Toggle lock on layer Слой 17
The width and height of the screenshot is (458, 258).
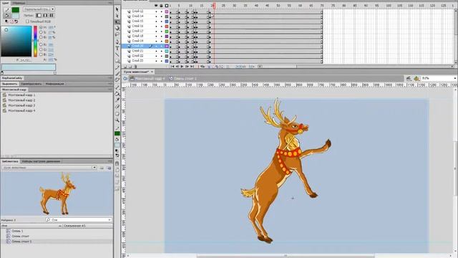[161, 32]
